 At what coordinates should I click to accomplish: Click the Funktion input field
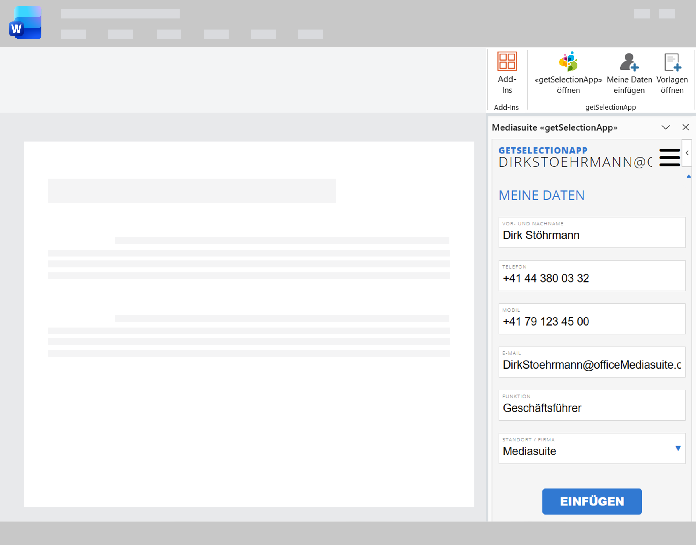592,405
